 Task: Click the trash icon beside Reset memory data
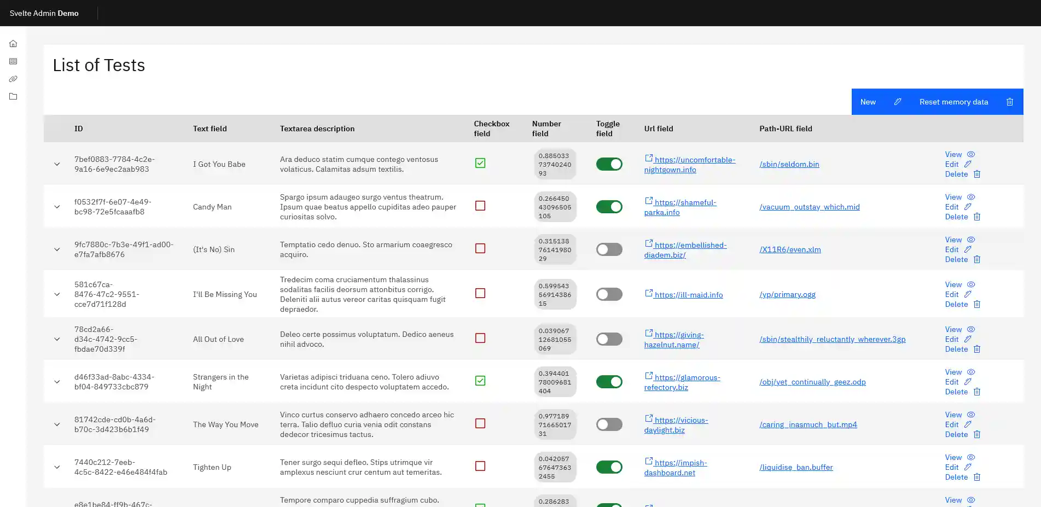1010,102
